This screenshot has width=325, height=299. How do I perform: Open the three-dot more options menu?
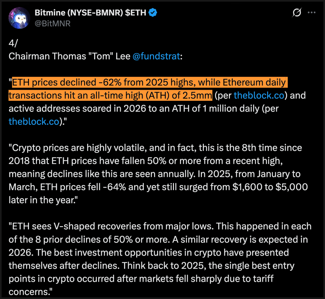click(312, 13)
